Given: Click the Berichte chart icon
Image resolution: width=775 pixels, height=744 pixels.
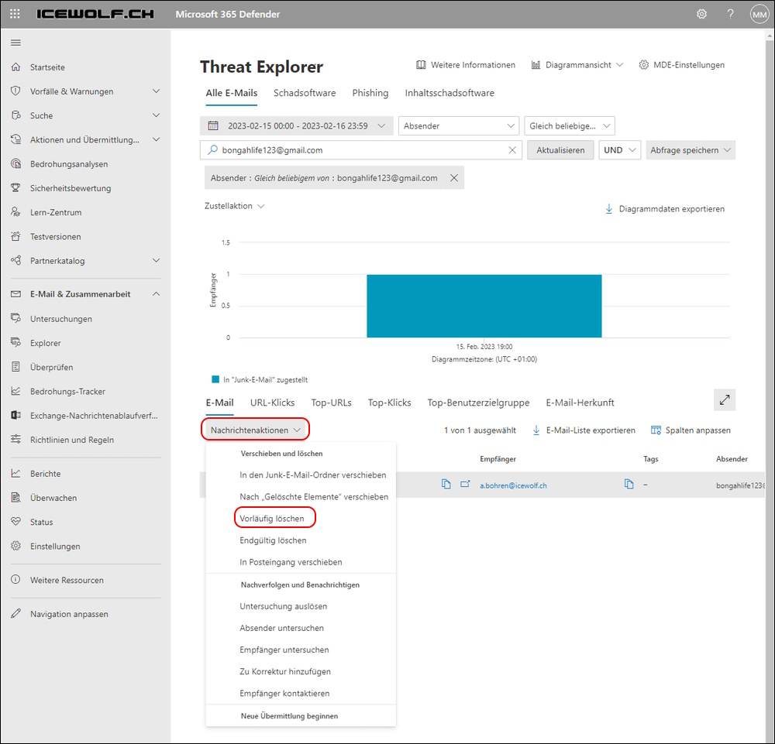Looking at the screenshot, I should [x=15, y=473].
